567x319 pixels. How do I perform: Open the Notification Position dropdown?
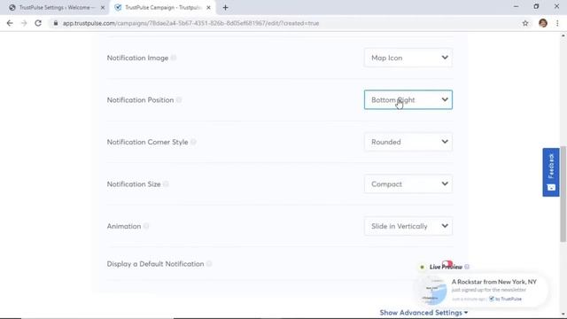tap(408, 100)
